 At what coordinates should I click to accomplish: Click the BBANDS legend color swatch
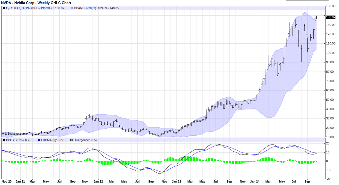click(x=72, y=8)
